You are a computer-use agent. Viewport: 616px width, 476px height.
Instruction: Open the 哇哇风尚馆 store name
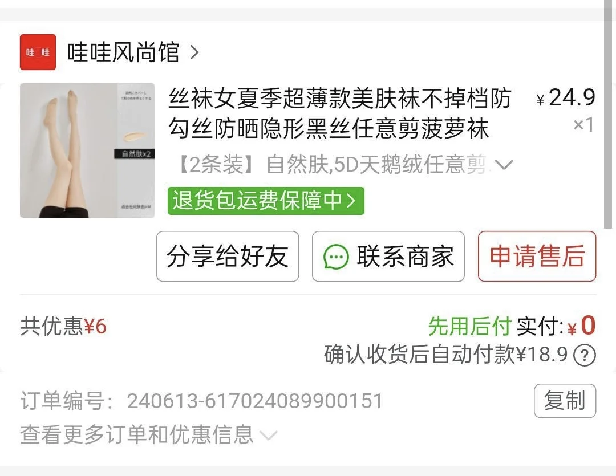[123, 52]
